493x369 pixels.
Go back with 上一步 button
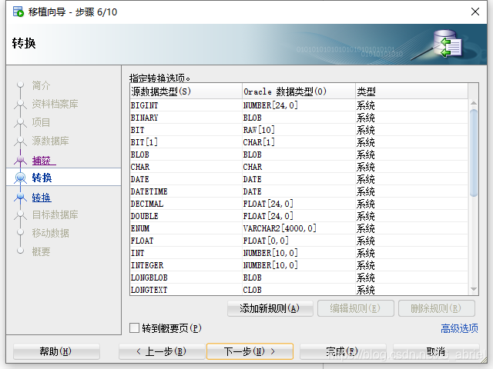click(x=162, y=351)
